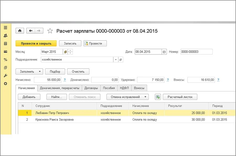The image size is (236, 156).
Task: Click the Взносы field 16 610,00
Action: pyautogui.click(x=201, y=80)
